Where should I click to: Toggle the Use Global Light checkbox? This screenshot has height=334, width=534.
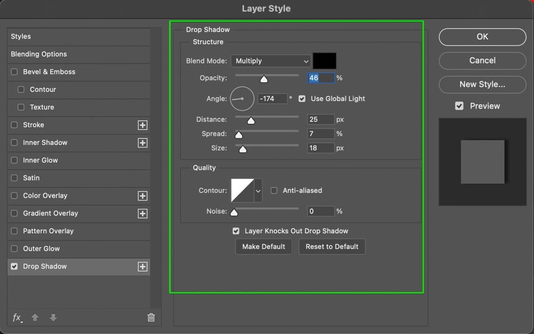[x=302, y=99]
